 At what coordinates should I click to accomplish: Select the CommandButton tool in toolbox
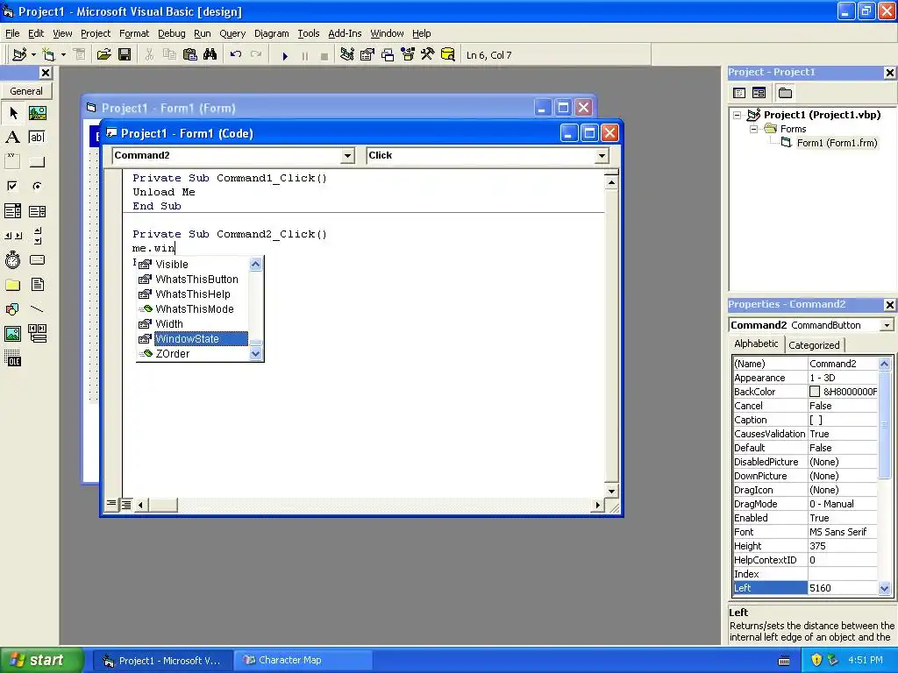click(37, 162)
